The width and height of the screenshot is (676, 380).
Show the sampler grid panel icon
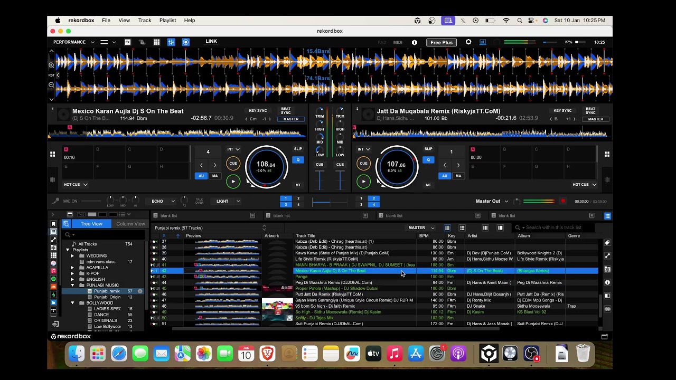(157, 42)
